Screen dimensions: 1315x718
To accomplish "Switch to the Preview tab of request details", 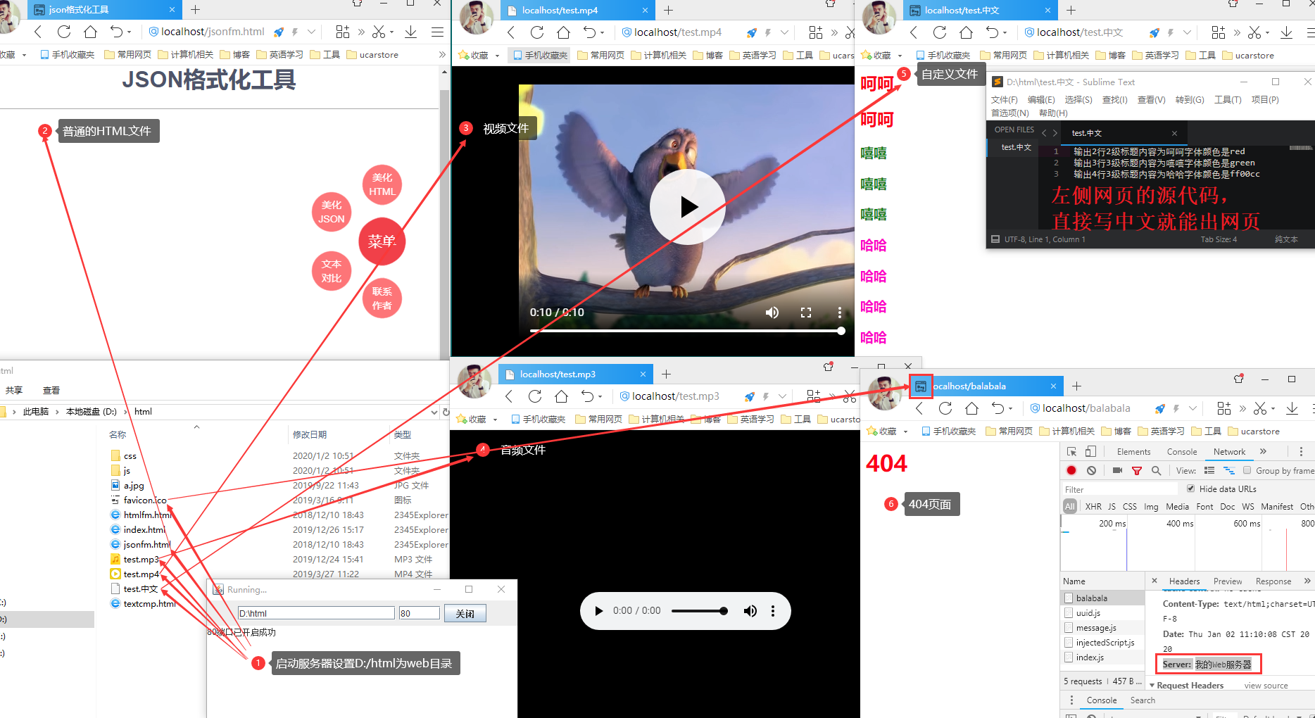I will coord(1228,581).
